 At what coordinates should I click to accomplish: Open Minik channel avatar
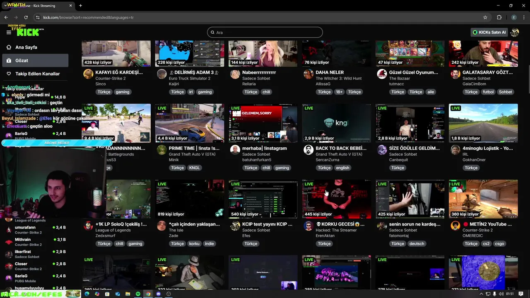(x=162, y=150)
